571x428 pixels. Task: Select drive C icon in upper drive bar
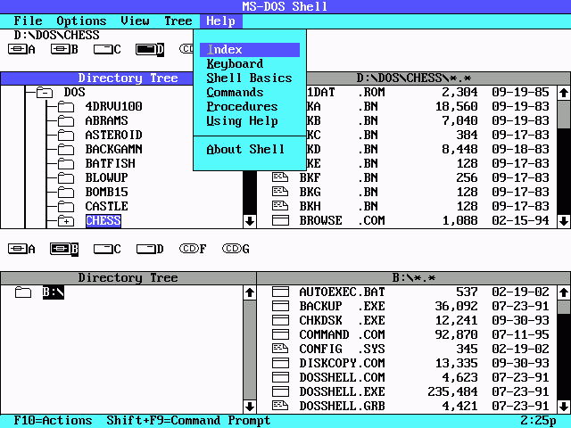click(x=106, y=49)
